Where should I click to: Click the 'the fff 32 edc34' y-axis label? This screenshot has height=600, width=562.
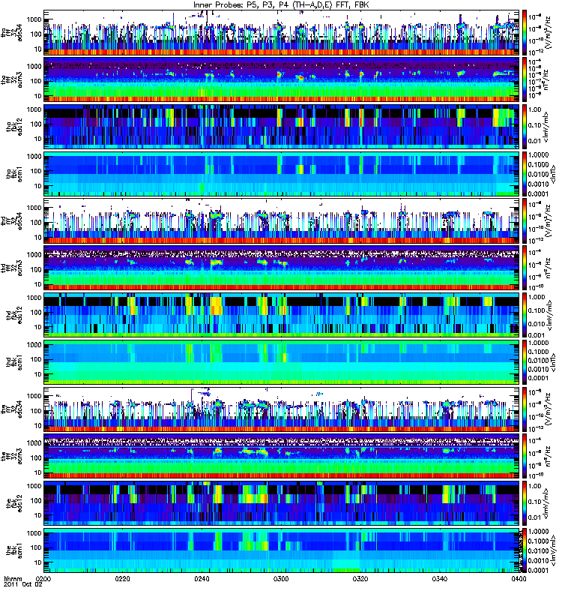click(11, 409)
